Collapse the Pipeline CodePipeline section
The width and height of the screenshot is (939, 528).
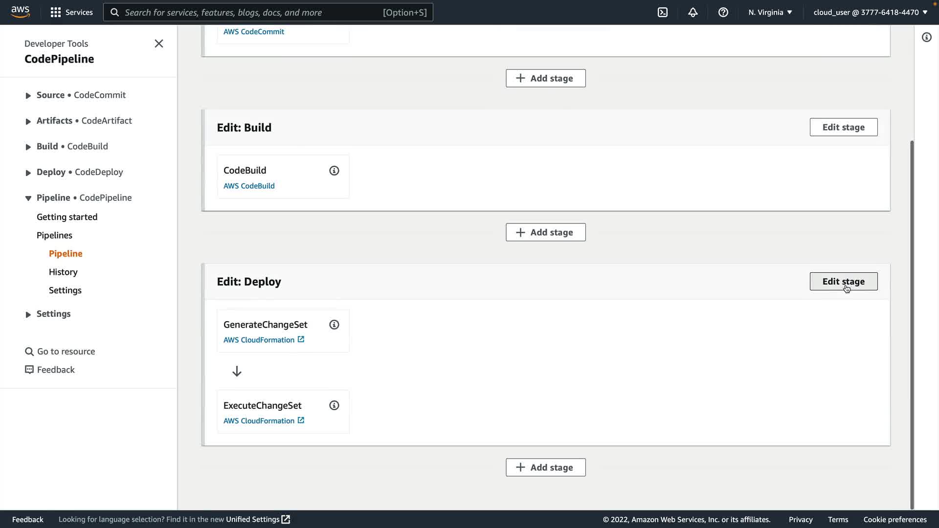[x=28, y=198]
